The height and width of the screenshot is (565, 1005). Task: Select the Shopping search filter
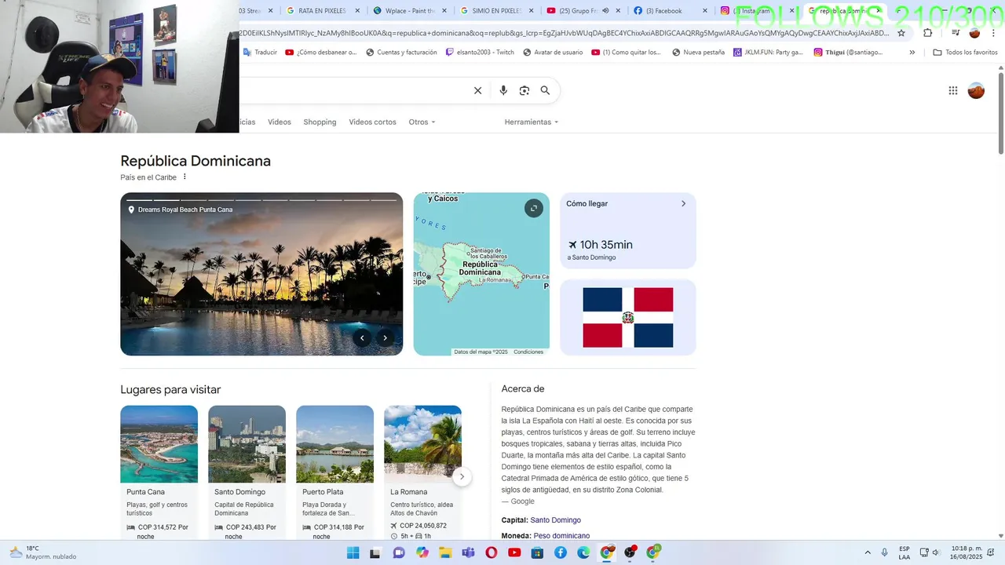(320, 122)
